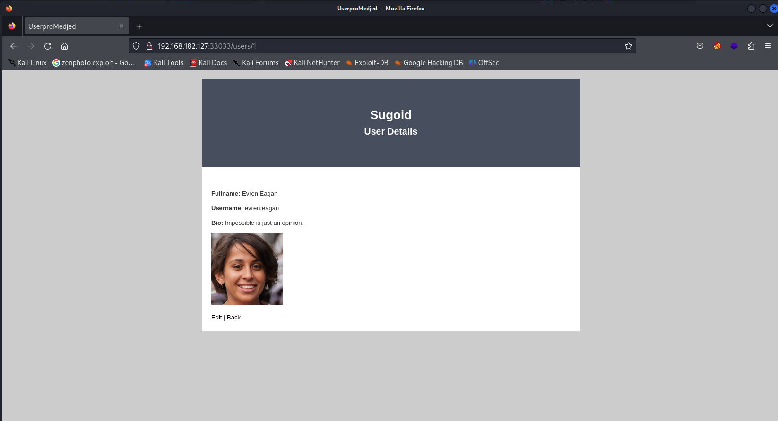Select the UserproMedjed tab
The image size is (778, 421).
pyautogui.click(x=71, y=26)
